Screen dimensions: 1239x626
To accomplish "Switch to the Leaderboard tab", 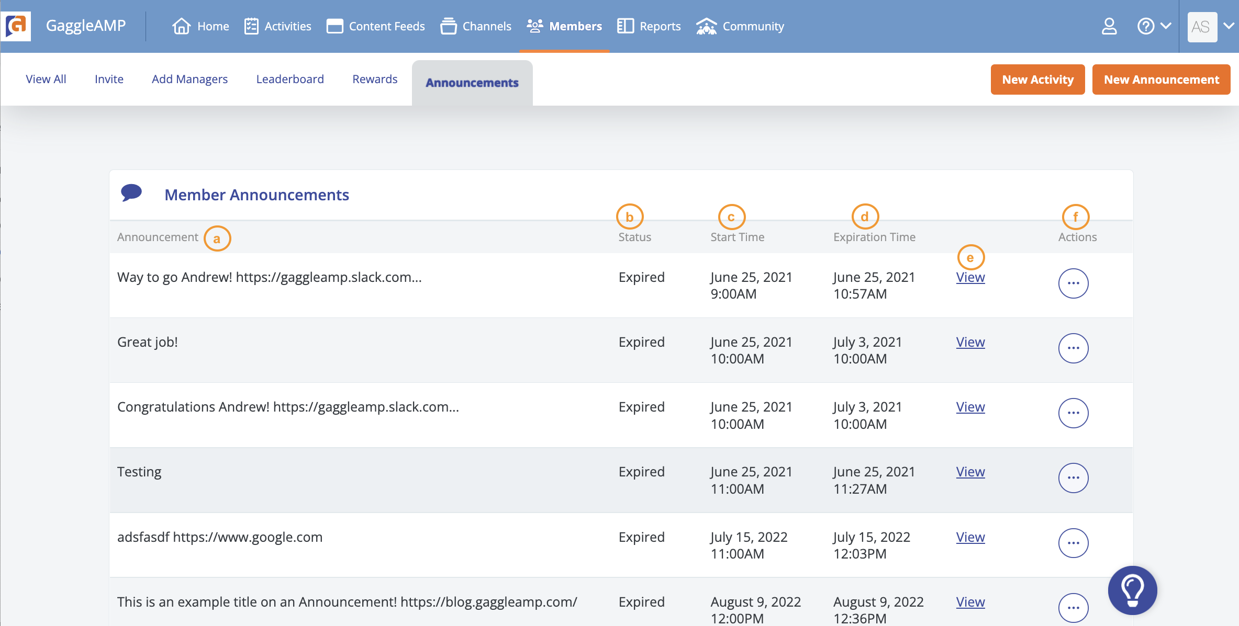I will click(289, 79).
